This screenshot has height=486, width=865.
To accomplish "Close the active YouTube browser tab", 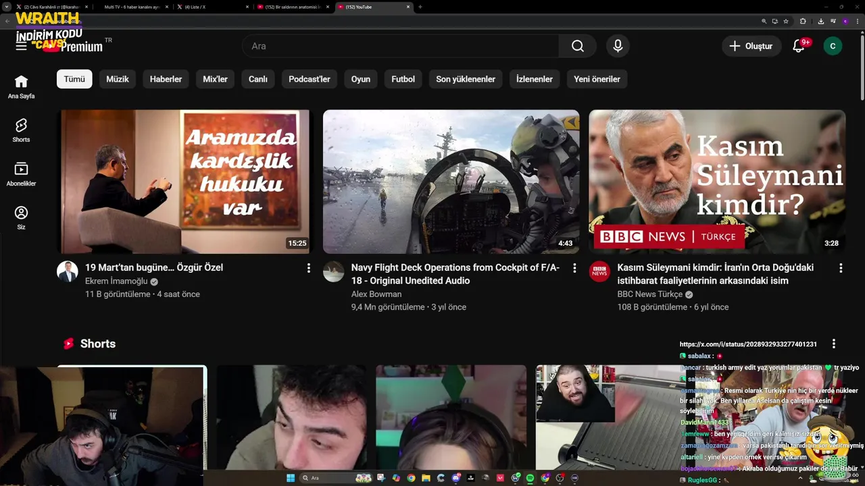I will click(408, 7).
